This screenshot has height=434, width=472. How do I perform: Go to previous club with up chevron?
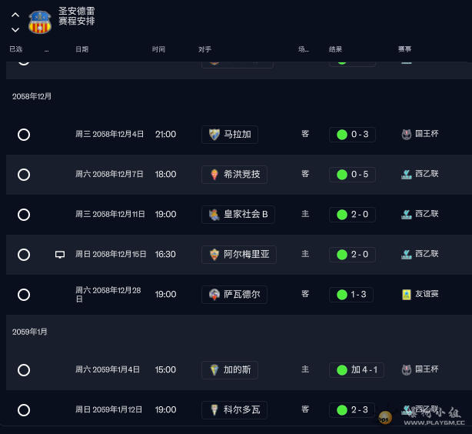[x=15, y=15]
